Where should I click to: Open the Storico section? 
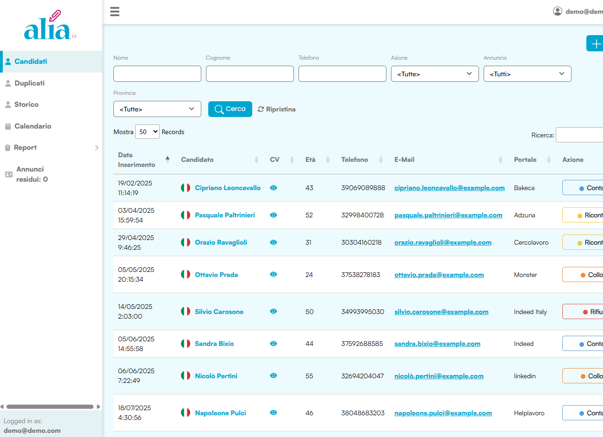pos(25,104)
